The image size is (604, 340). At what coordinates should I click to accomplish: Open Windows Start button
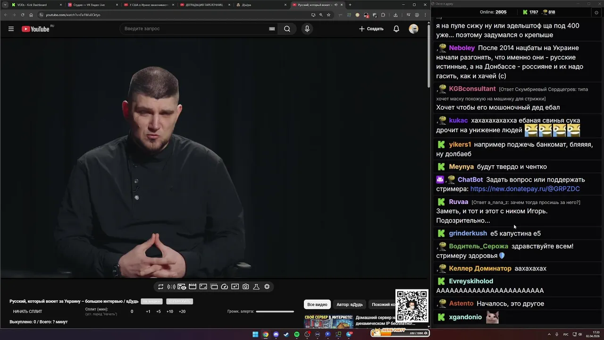pyautogui.click(x=255, y=334)
